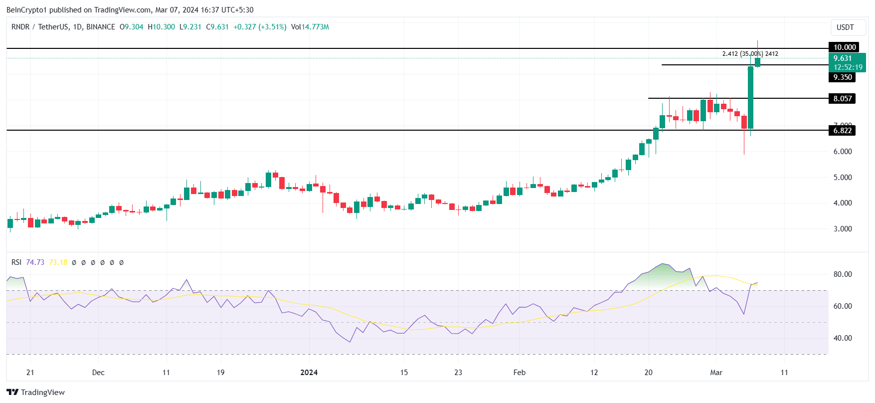Screen dimensions: 875x403
Task: Click the Feb month label on time axis
Action: (x=520, y=373)
